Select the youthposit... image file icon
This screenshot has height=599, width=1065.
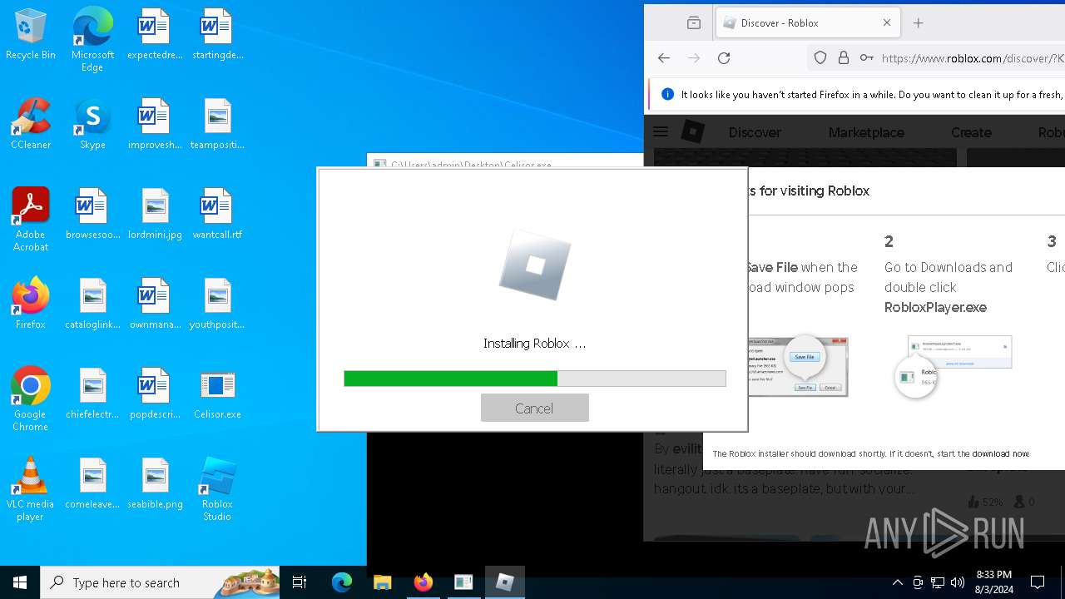[217, 304]
